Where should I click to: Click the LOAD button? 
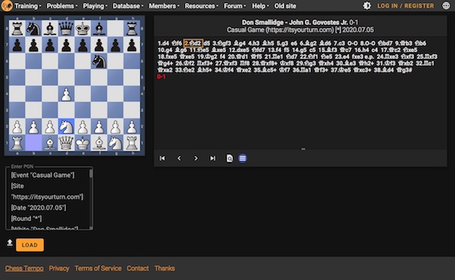point(30,245)
